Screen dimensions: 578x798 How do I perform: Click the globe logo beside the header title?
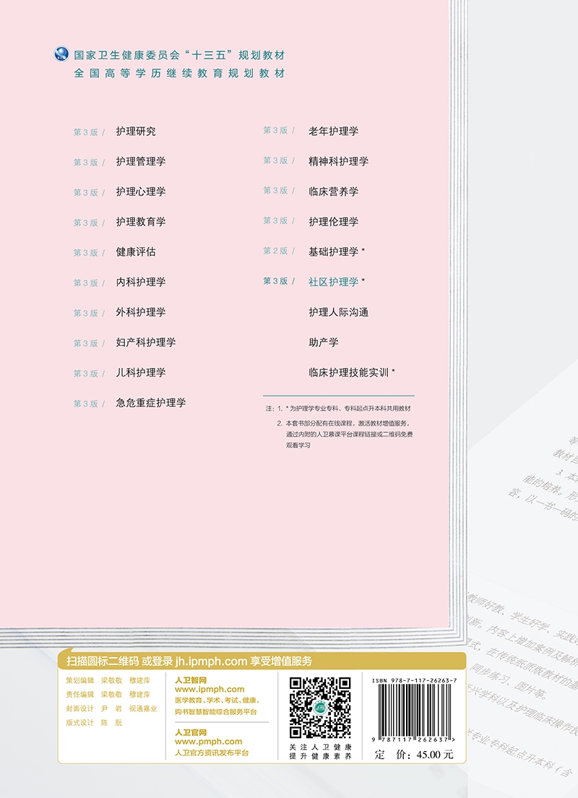coord(63,55)
